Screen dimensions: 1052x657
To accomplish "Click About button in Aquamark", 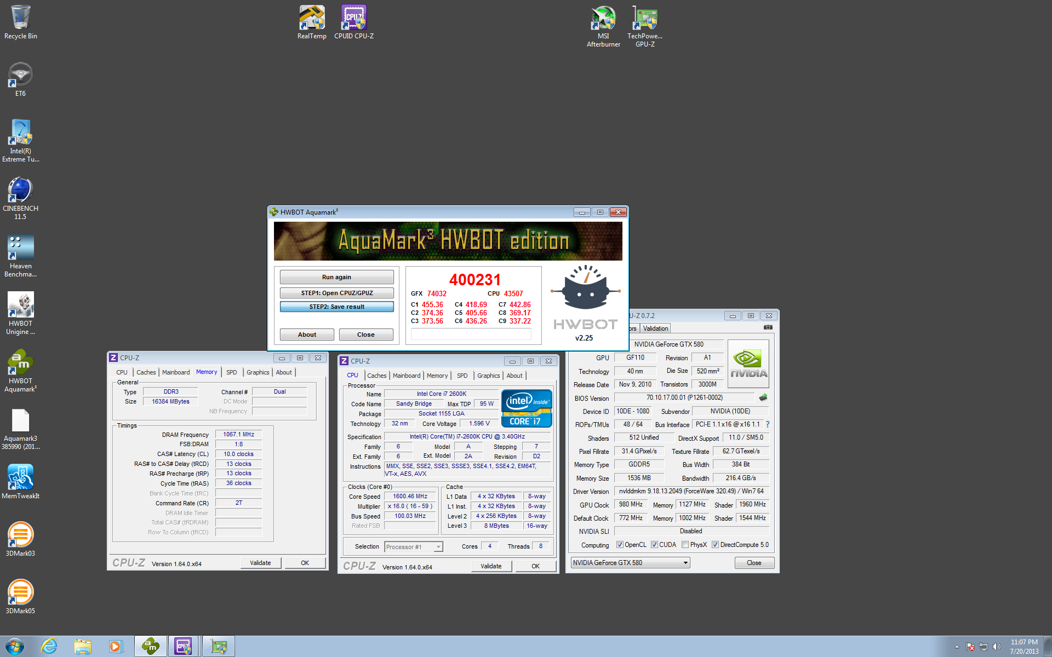I will [x=307, y=335].
